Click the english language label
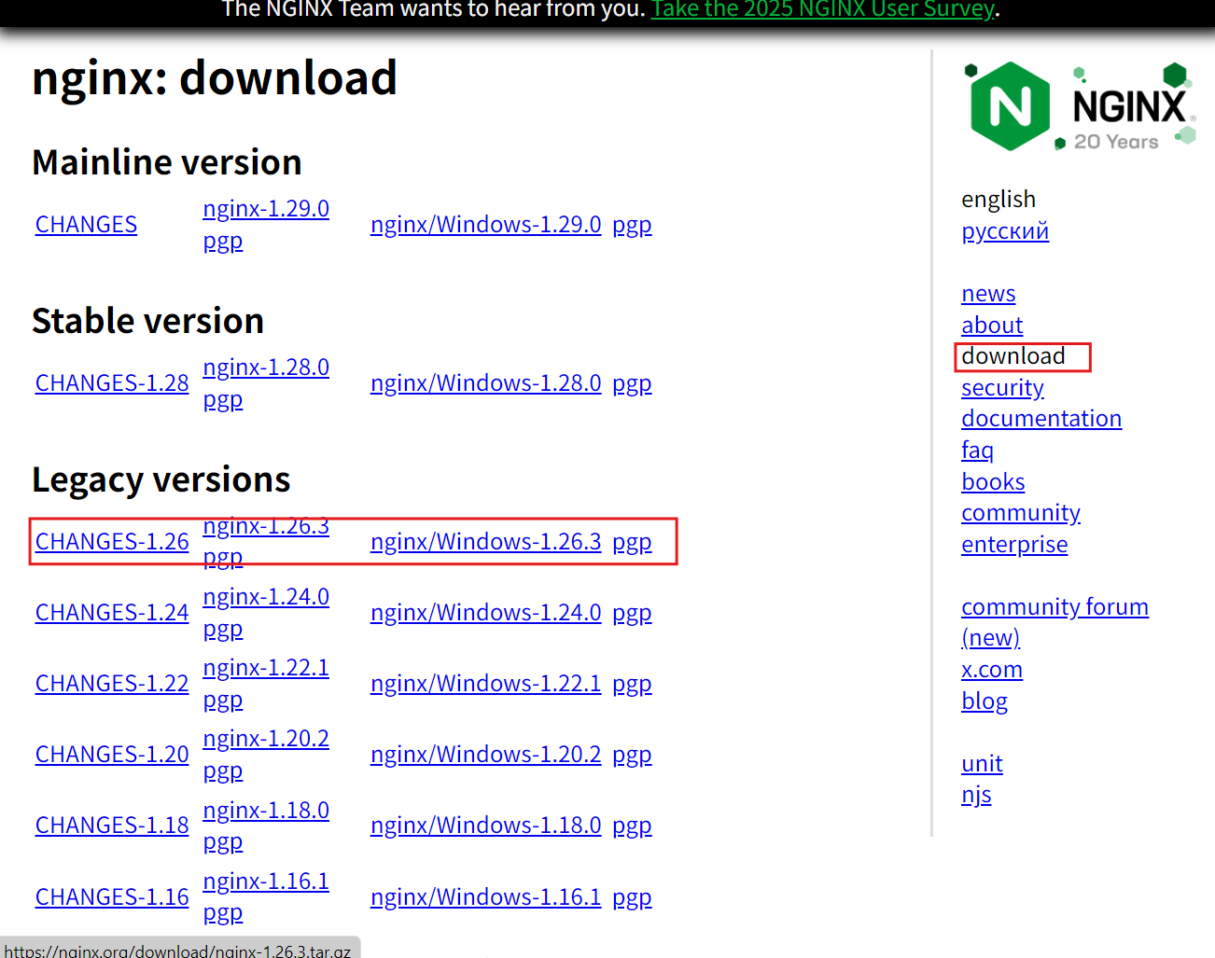Image resolution: width=1215 pixels, height=958 pixels. point(999,200)
